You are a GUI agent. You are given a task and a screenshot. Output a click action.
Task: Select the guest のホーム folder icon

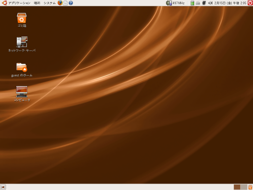coord(22,70)
